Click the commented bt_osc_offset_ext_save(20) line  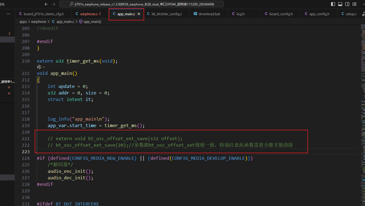[x=170, y=145]
